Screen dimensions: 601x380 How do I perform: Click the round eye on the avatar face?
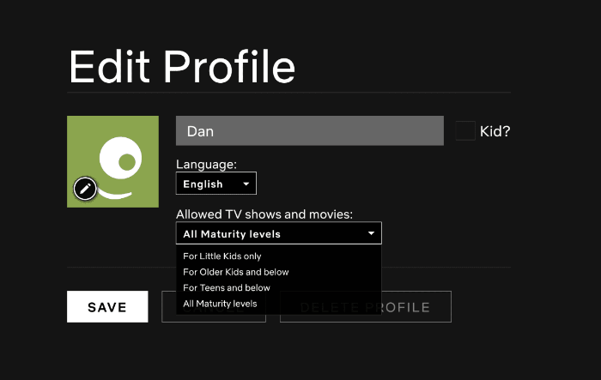click(x=127, y=161)
